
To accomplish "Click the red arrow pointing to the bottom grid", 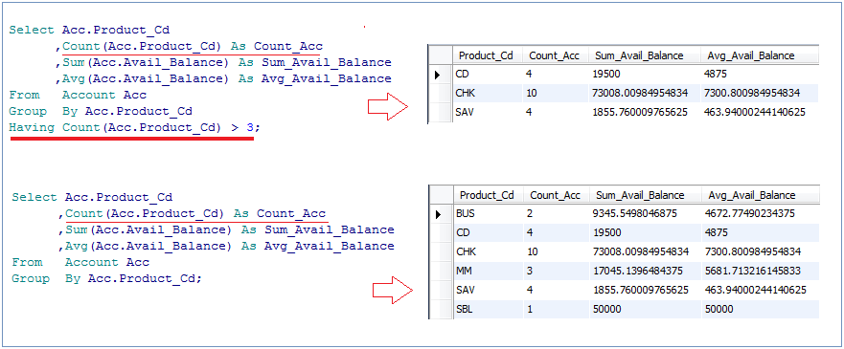I will [x=393, y=290].
